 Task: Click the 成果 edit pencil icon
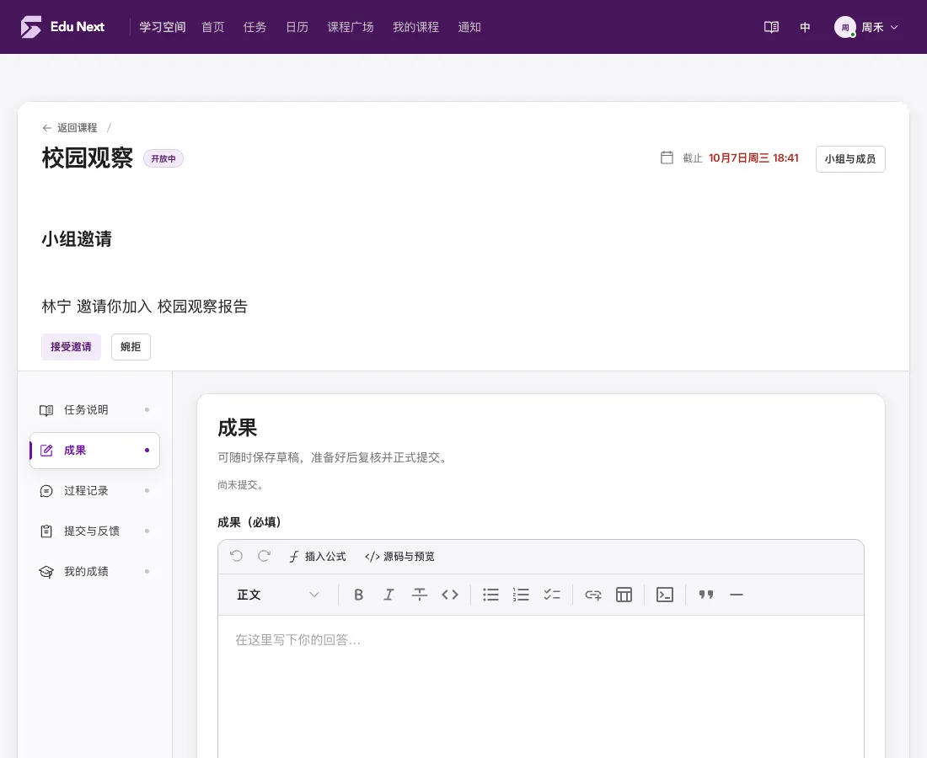pos(46,451)
